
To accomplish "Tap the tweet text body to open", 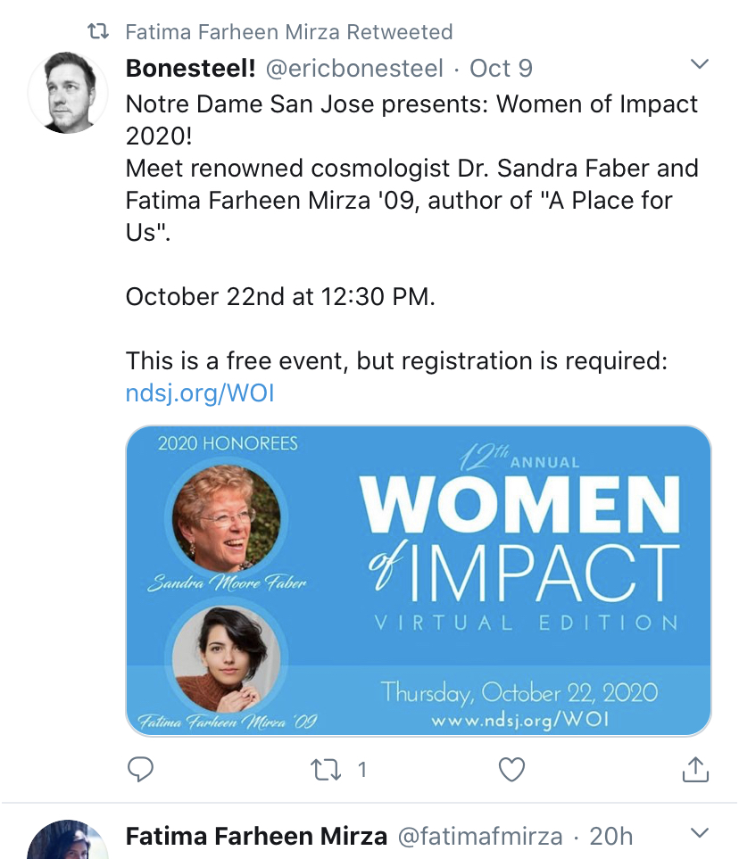I will coord(412,232).
